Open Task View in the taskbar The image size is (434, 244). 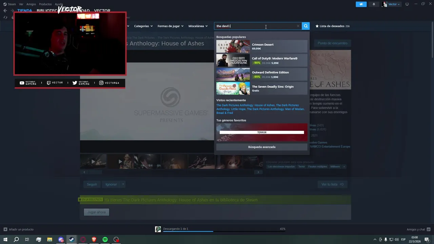[x=27, y=240]
